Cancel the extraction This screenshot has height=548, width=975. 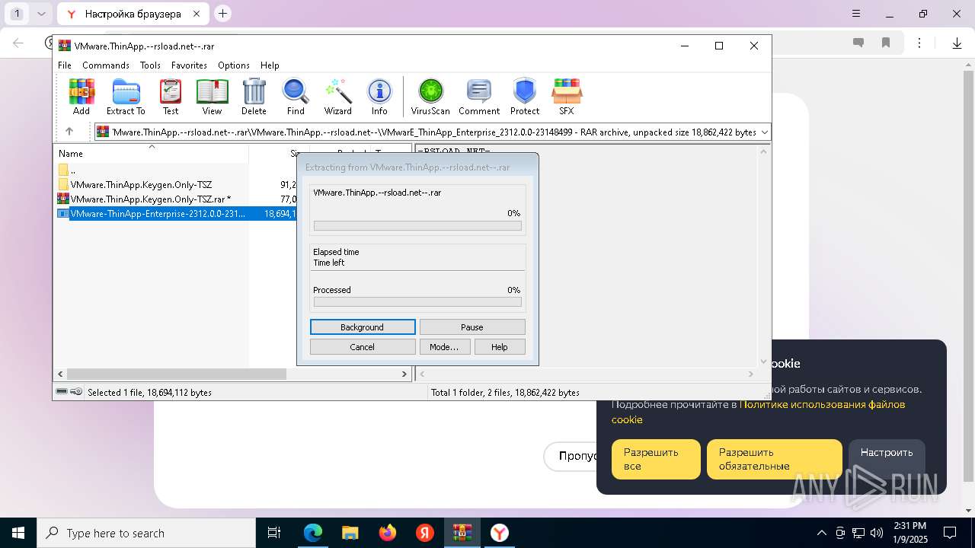(x=363, y=347)
